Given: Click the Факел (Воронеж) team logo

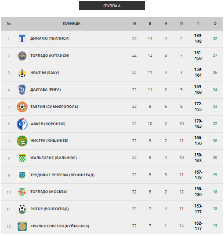Looking at the screenshot, I should (22, 124).
